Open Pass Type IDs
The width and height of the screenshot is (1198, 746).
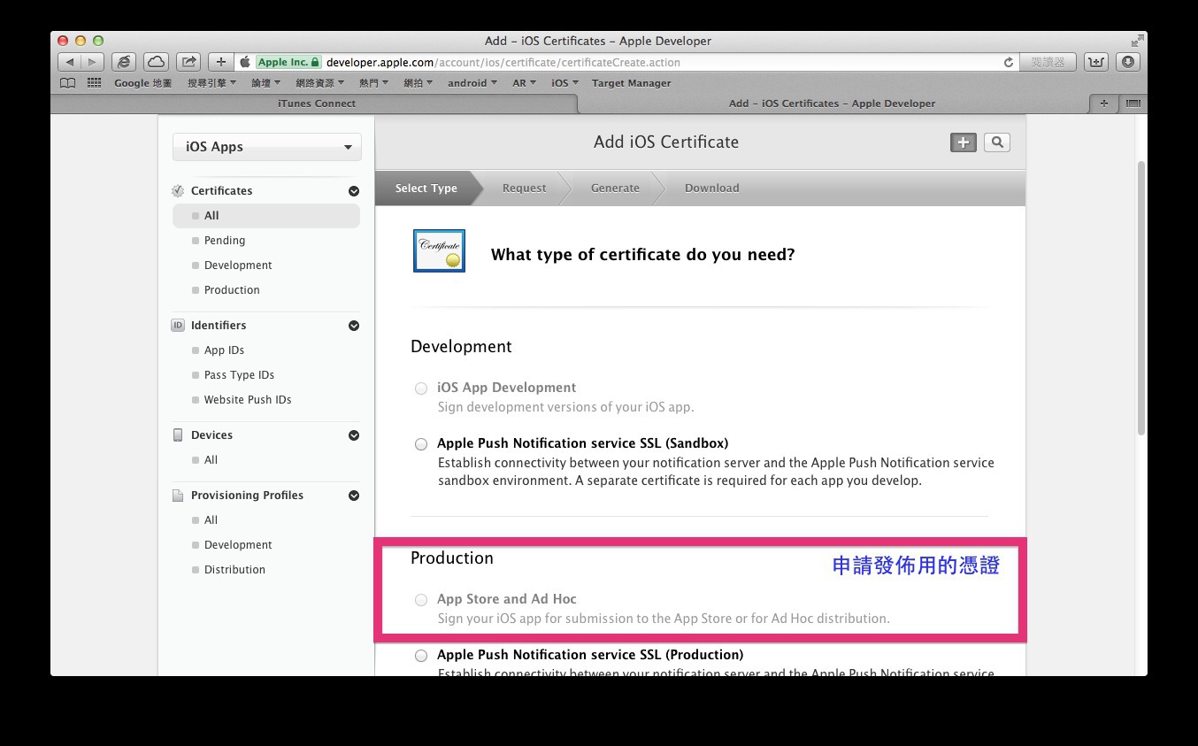[x=239, y=375]
